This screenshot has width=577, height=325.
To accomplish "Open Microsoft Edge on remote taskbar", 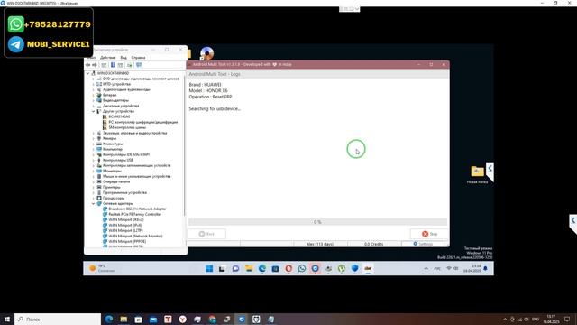I will pyautogui.click(x=262, y=269).
